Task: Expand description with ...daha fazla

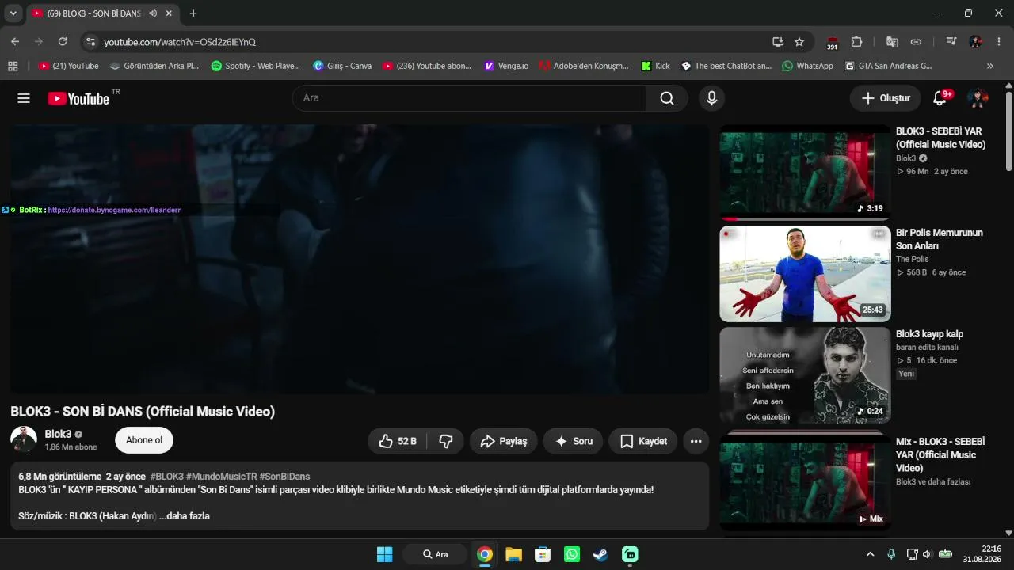Action: click(185, 516)
